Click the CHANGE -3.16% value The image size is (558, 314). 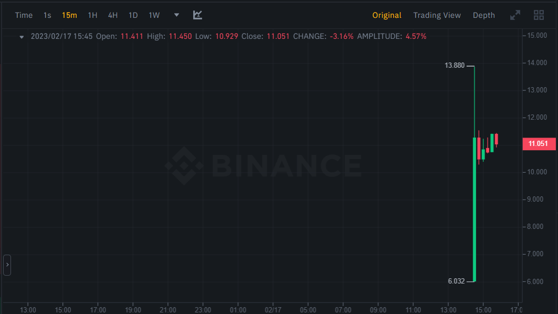pyautogui.click(x=342, y=36)
